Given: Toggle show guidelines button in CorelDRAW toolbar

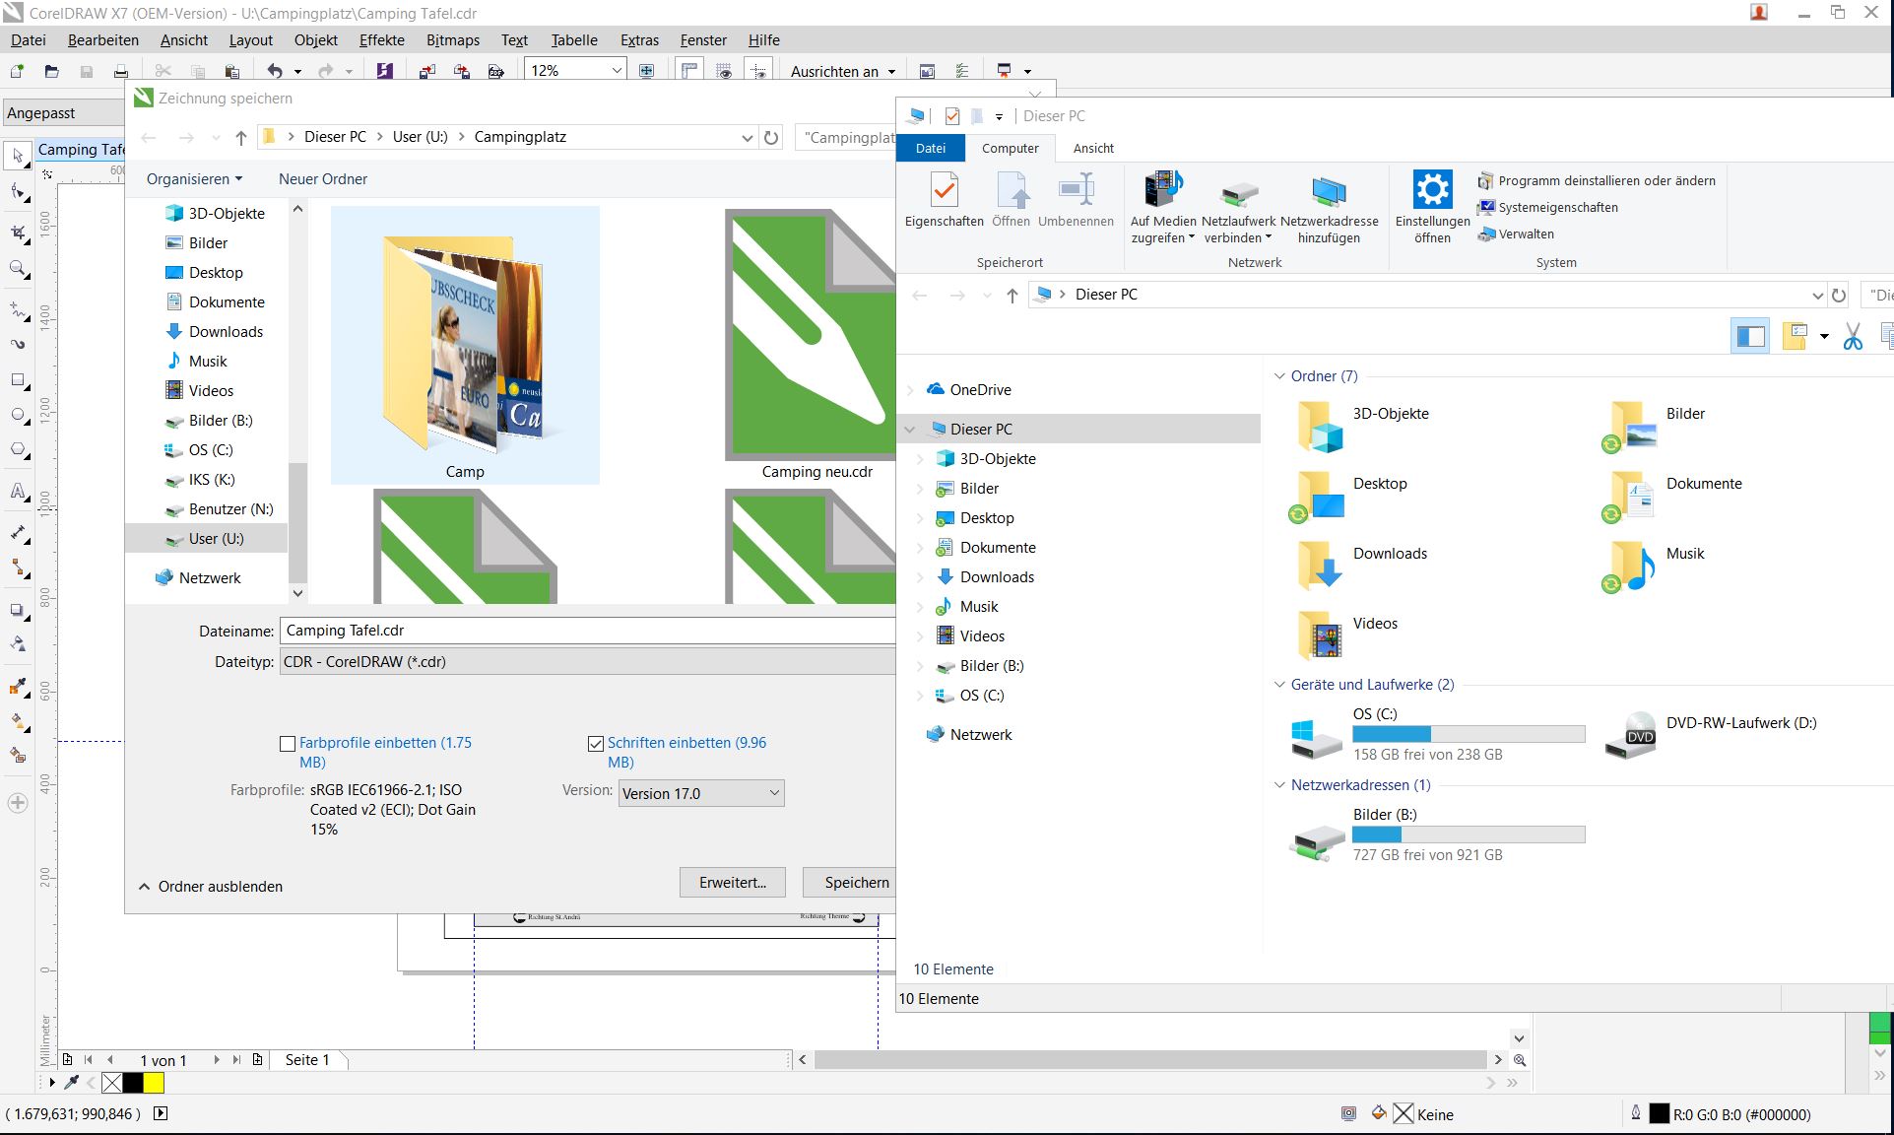Looking at the screenshot, I should pos(758,71).
